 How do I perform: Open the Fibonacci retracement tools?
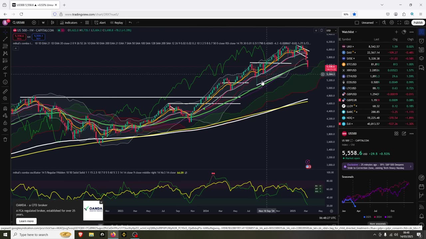pos(5,46)
